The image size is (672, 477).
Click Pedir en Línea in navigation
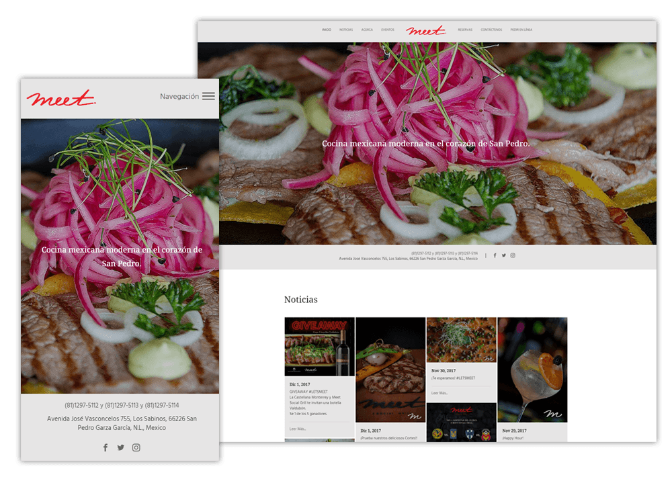(x=521, y=30)
